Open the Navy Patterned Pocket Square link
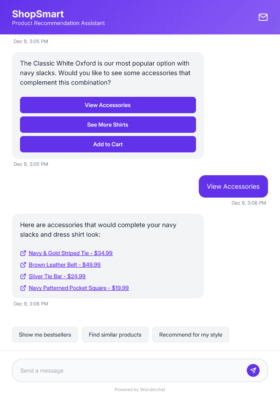Viewport: 280px width, 400px height. pos(78,288)
